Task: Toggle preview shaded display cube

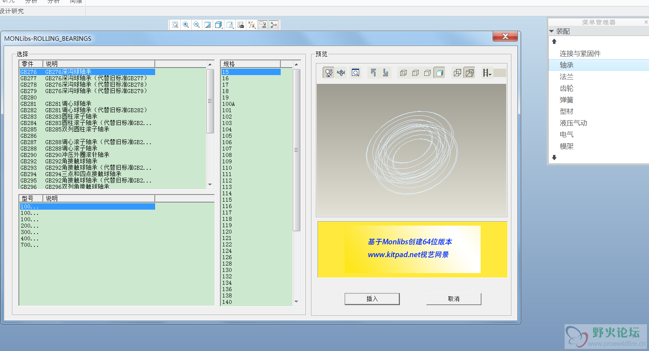Action: click(439, 73)
